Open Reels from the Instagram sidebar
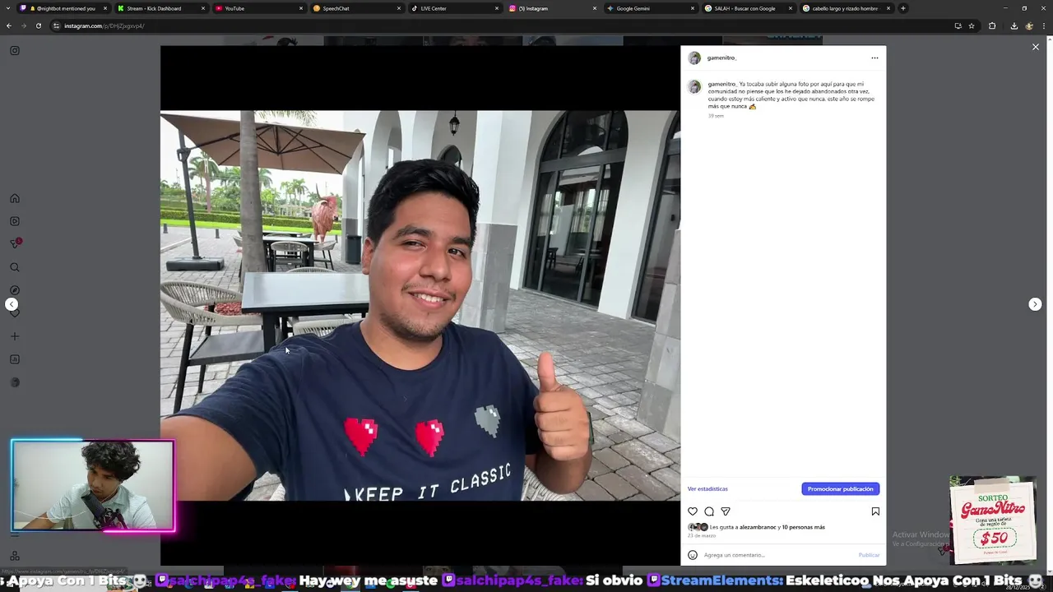Viewport: 1053px width, 592px height. 15,221
